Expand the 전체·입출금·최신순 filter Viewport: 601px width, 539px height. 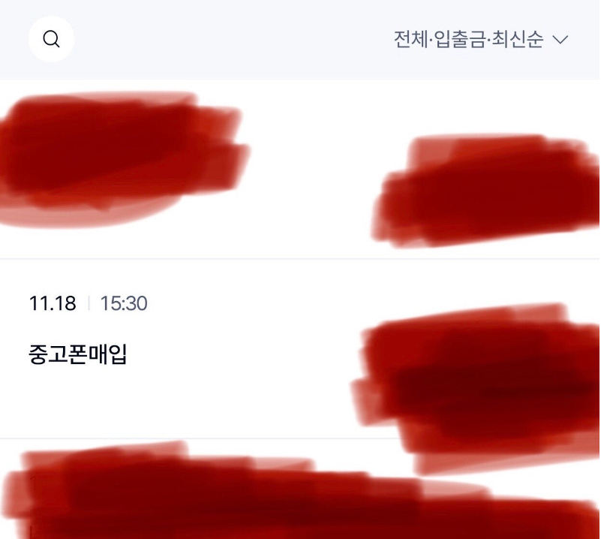481,39
